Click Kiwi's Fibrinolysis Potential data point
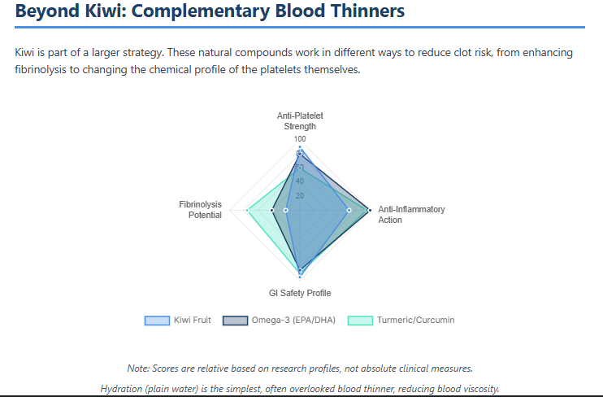This screenshot has width=603, height=397. tap(286, 211)
